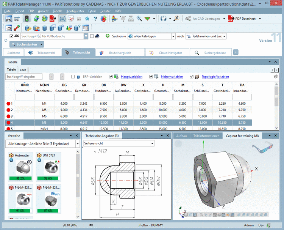Open the full-text search term dropdown
This screenshot has height=230, width=284.
pos(86,36)
